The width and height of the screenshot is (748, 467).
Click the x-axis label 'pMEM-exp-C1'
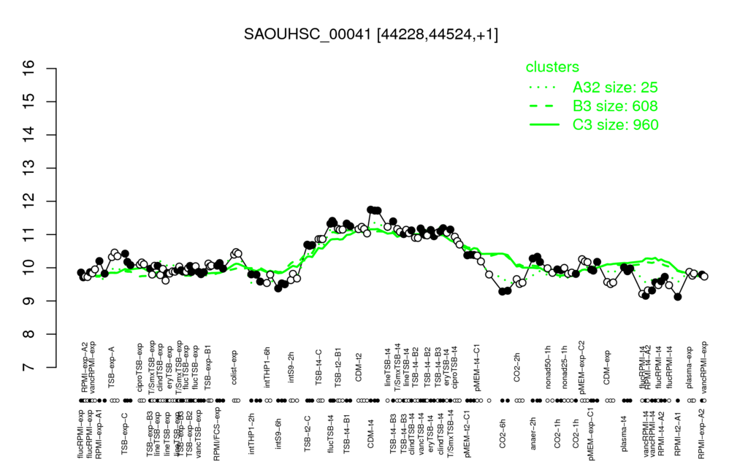(592, 433)
